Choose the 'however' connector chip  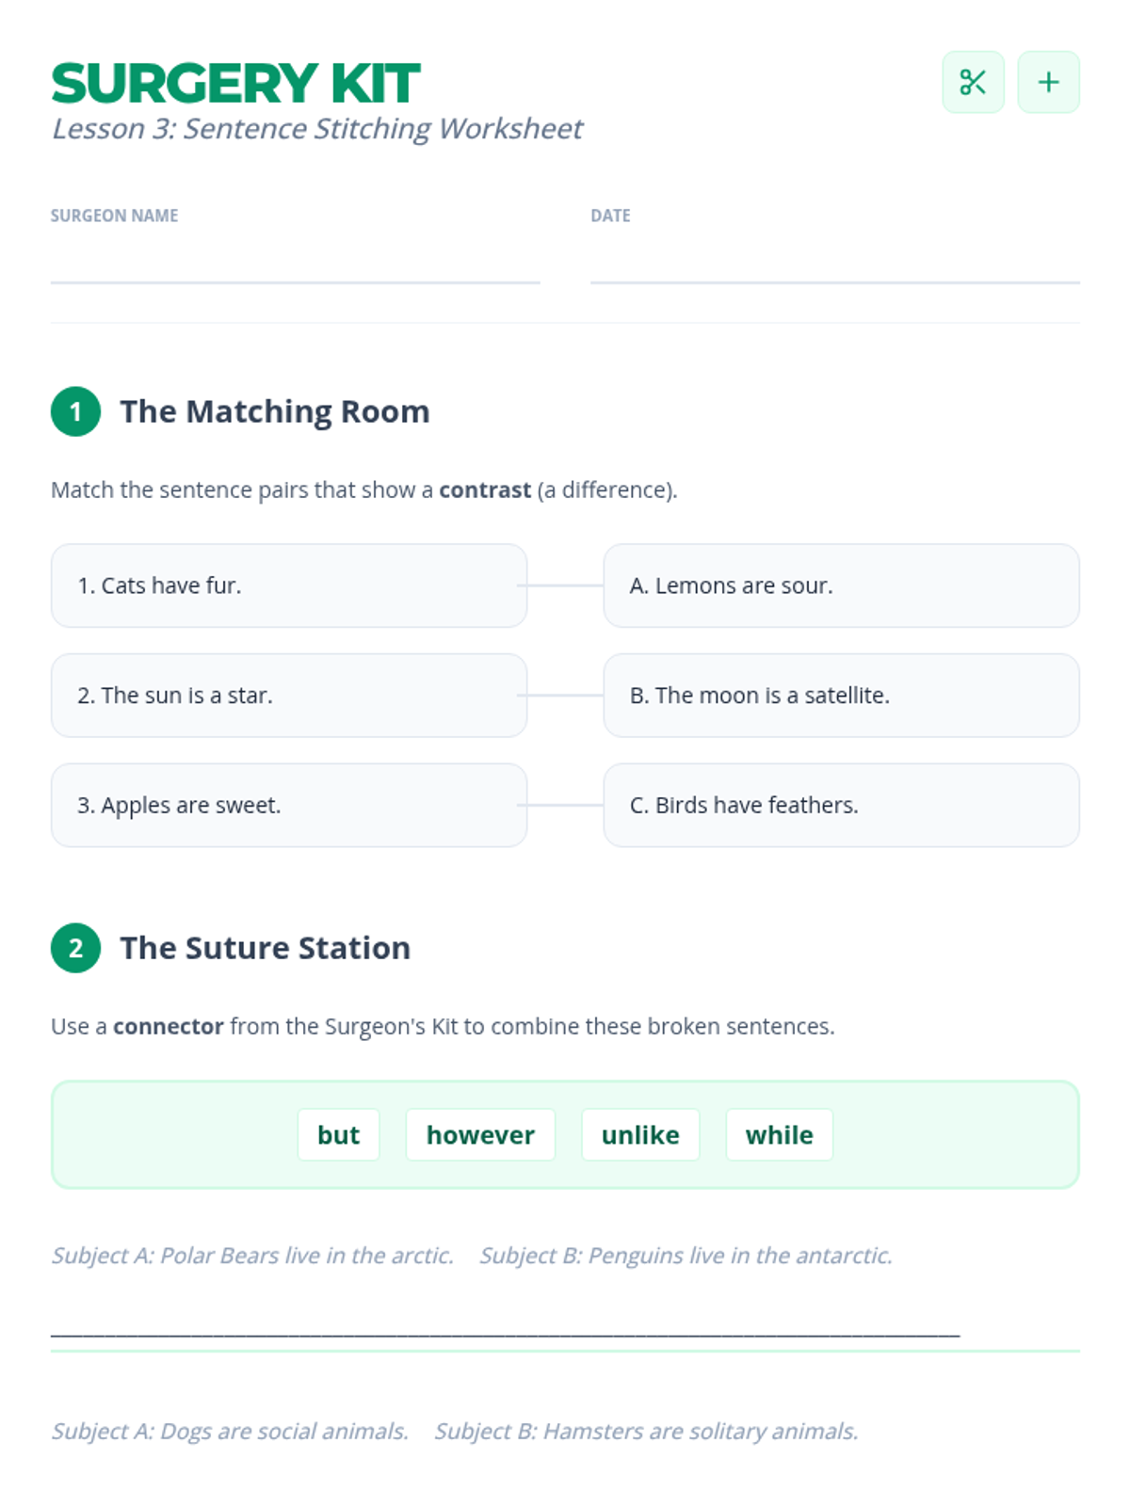point(480,1135)
